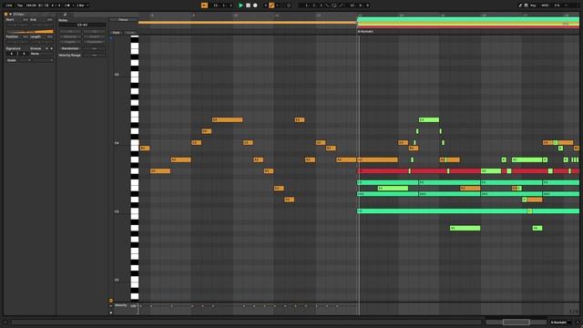Click the Tap tempo button
This screenshot has height=328, width=583.
tap(20, 5)
